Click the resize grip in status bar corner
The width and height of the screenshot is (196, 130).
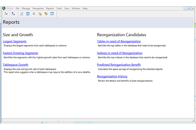(193, 121)
